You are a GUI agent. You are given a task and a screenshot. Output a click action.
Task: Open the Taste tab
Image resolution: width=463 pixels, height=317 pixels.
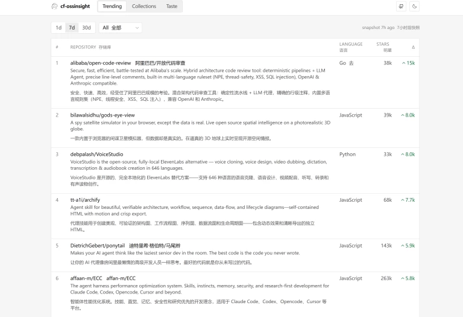[172, 6]
